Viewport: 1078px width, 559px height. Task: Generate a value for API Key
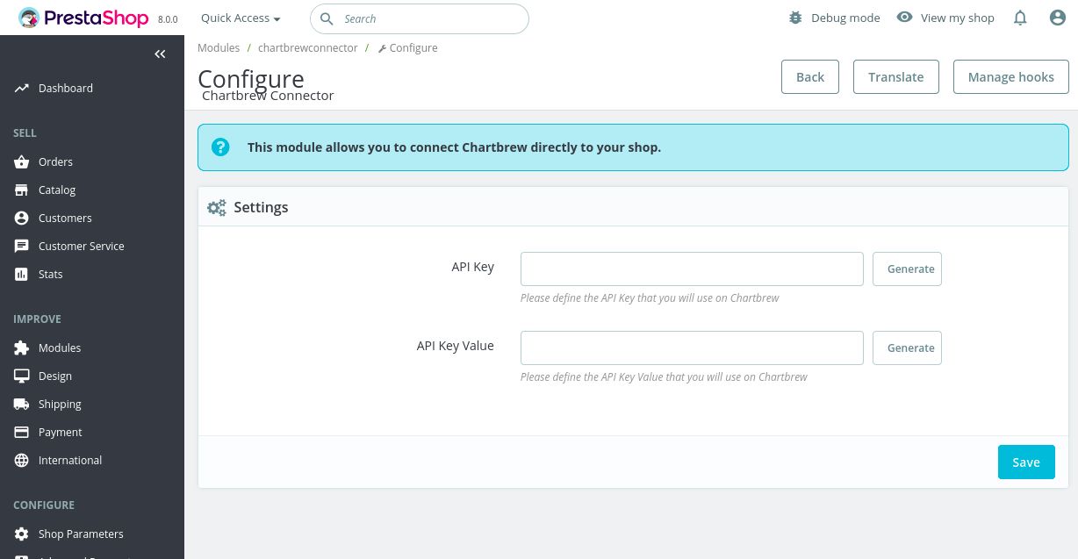(x=907, y=269)
